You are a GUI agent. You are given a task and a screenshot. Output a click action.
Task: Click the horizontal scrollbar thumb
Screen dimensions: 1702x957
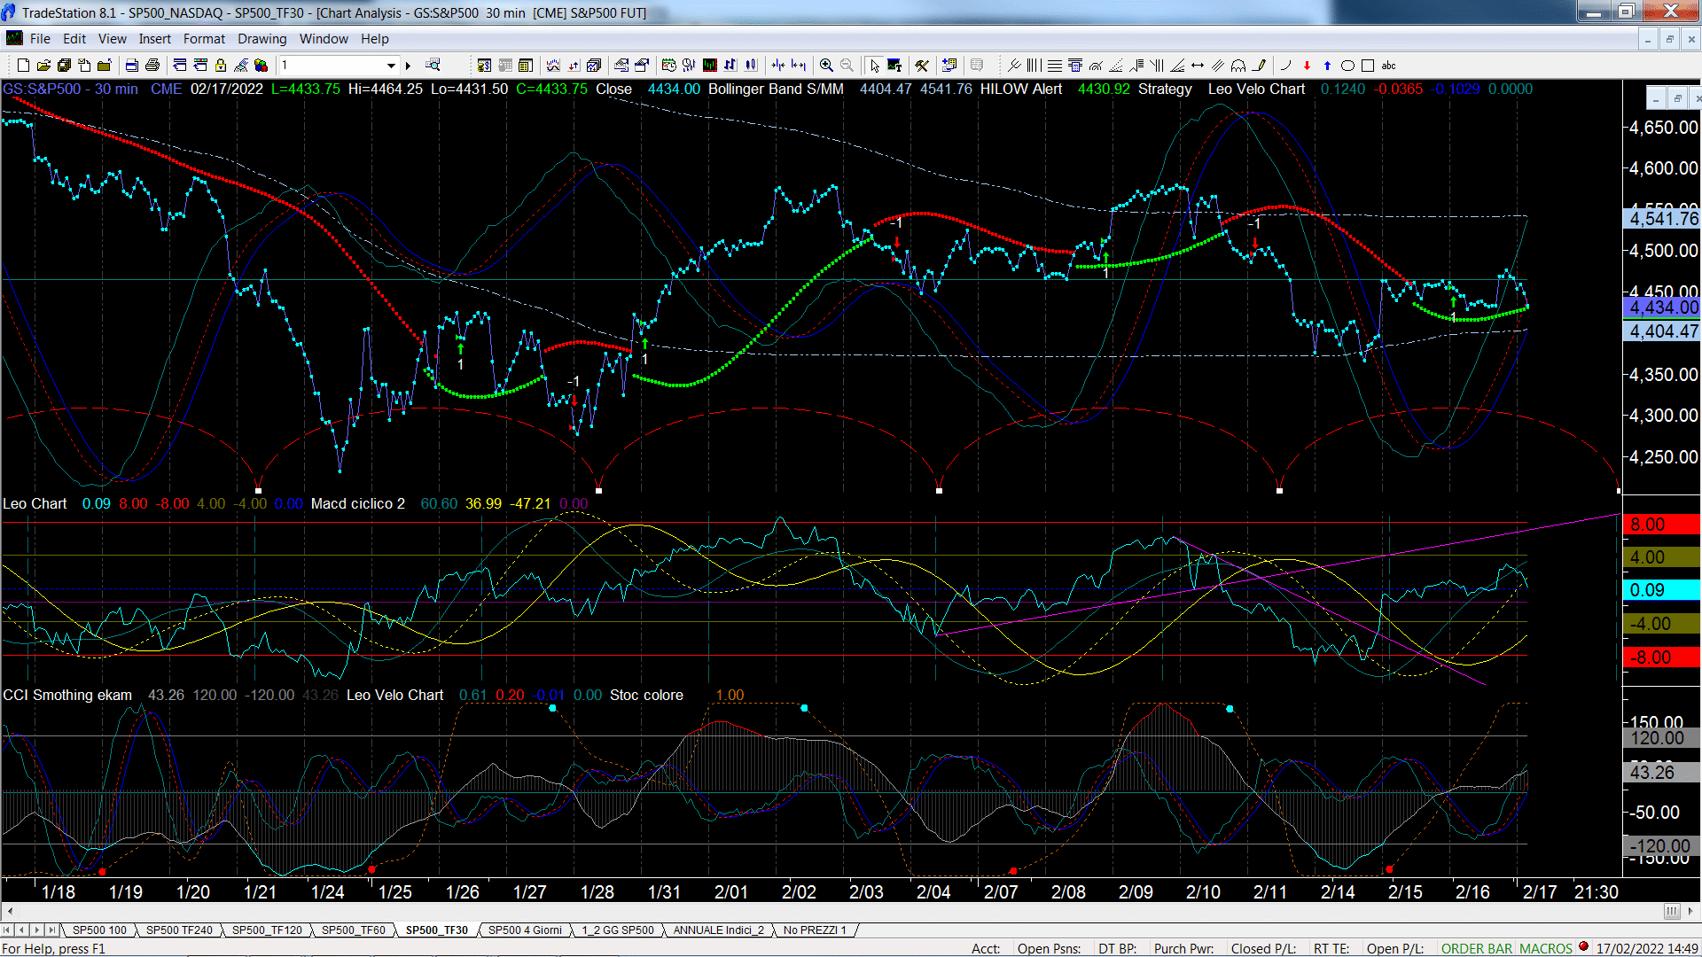click(x=1671, y=911)
